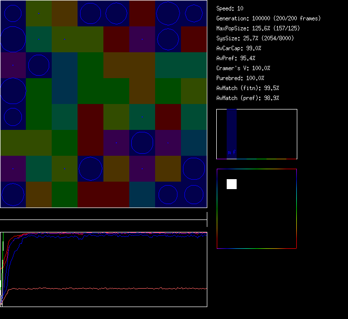Image resolution: width=348 pixels, height=319 pixels.
Task: Click the blue 'm f' label in the histogram
Action: tap(232, 152)
